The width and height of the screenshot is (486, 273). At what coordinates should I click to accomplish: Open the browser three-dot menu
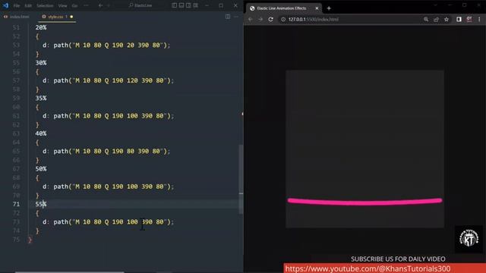point(479,19)
